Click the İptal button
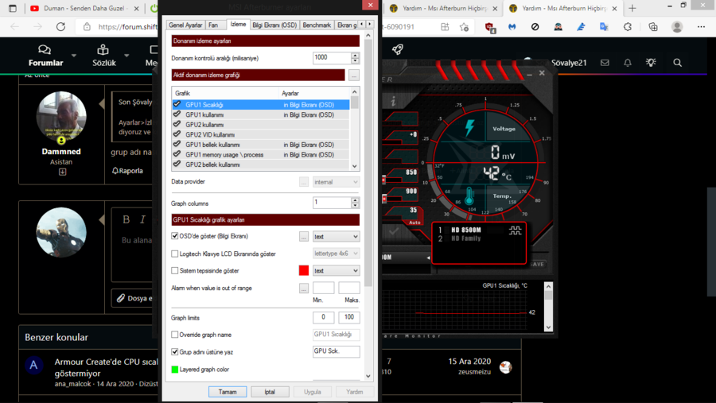The height and width of the screenshot is (403, 716). tap(270, 392)
